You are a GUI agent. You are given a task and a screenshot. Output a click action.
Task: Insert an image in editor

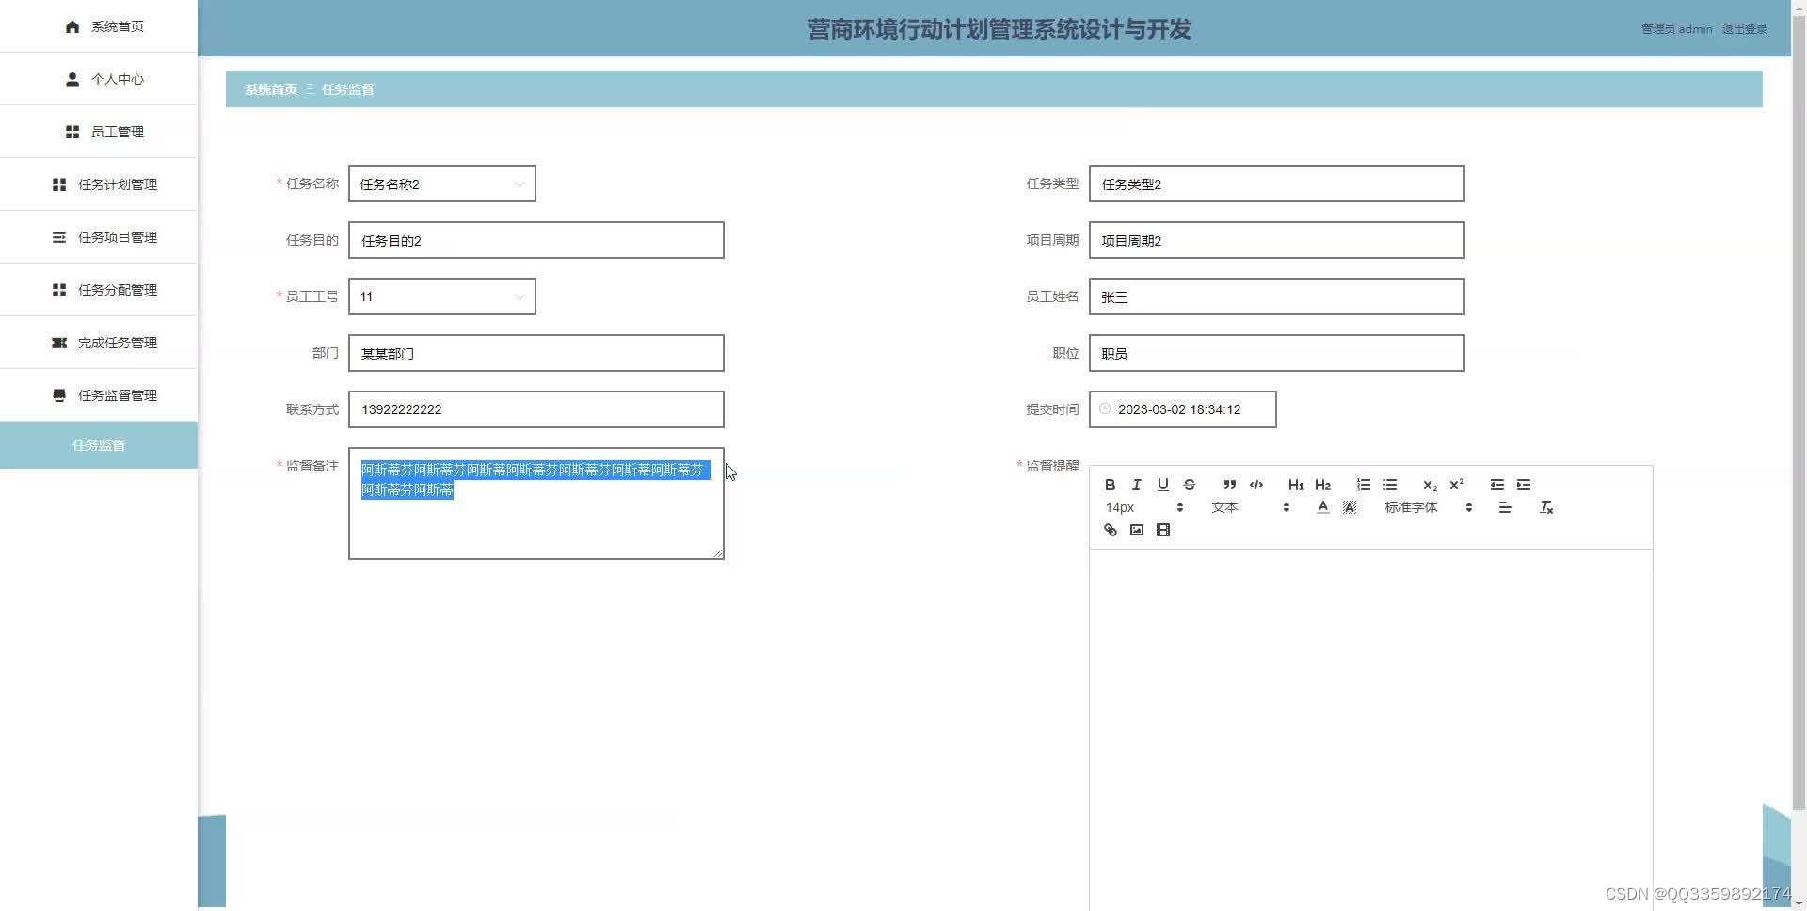point(1136,530)
